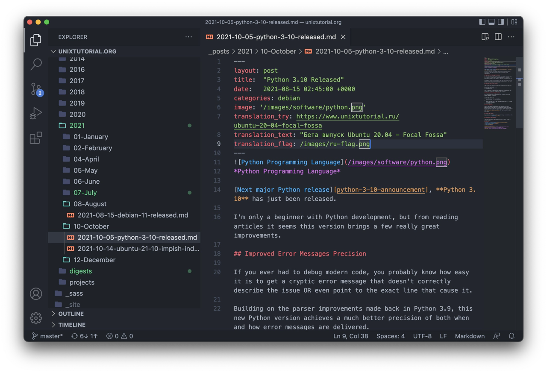
Task: Expand the OUTLINE section
Action: click(x=124, y=314)
